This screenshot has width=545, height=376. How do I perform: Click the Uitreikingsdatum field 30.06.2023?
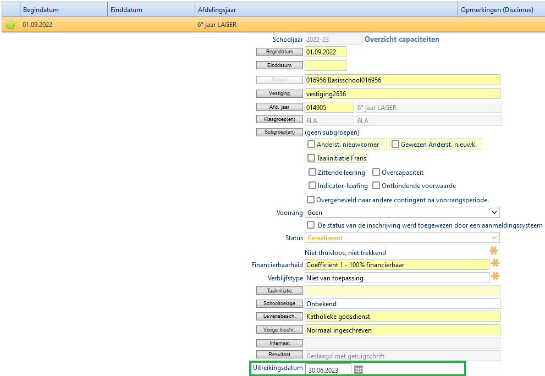pyautogui.click(x=328, y=370)
